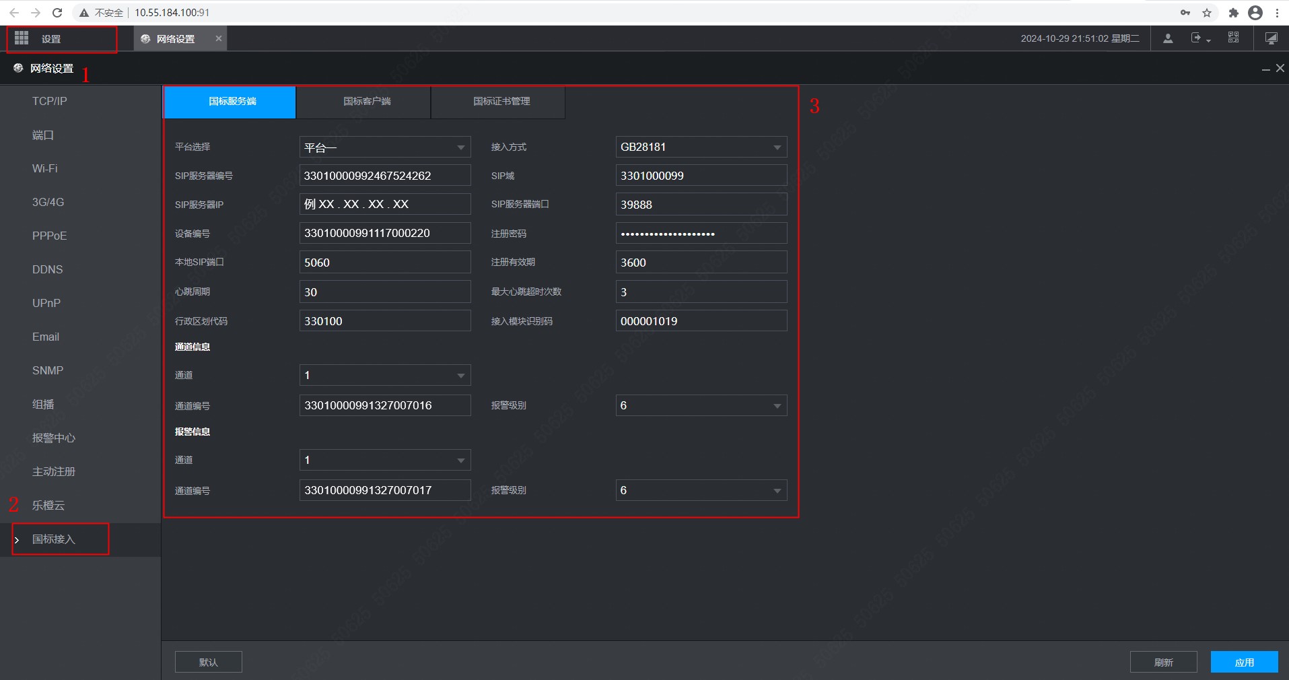Expand 报警级别 dropdown under 通道信息
1289x680 pixels.
[x=701, y=405]
